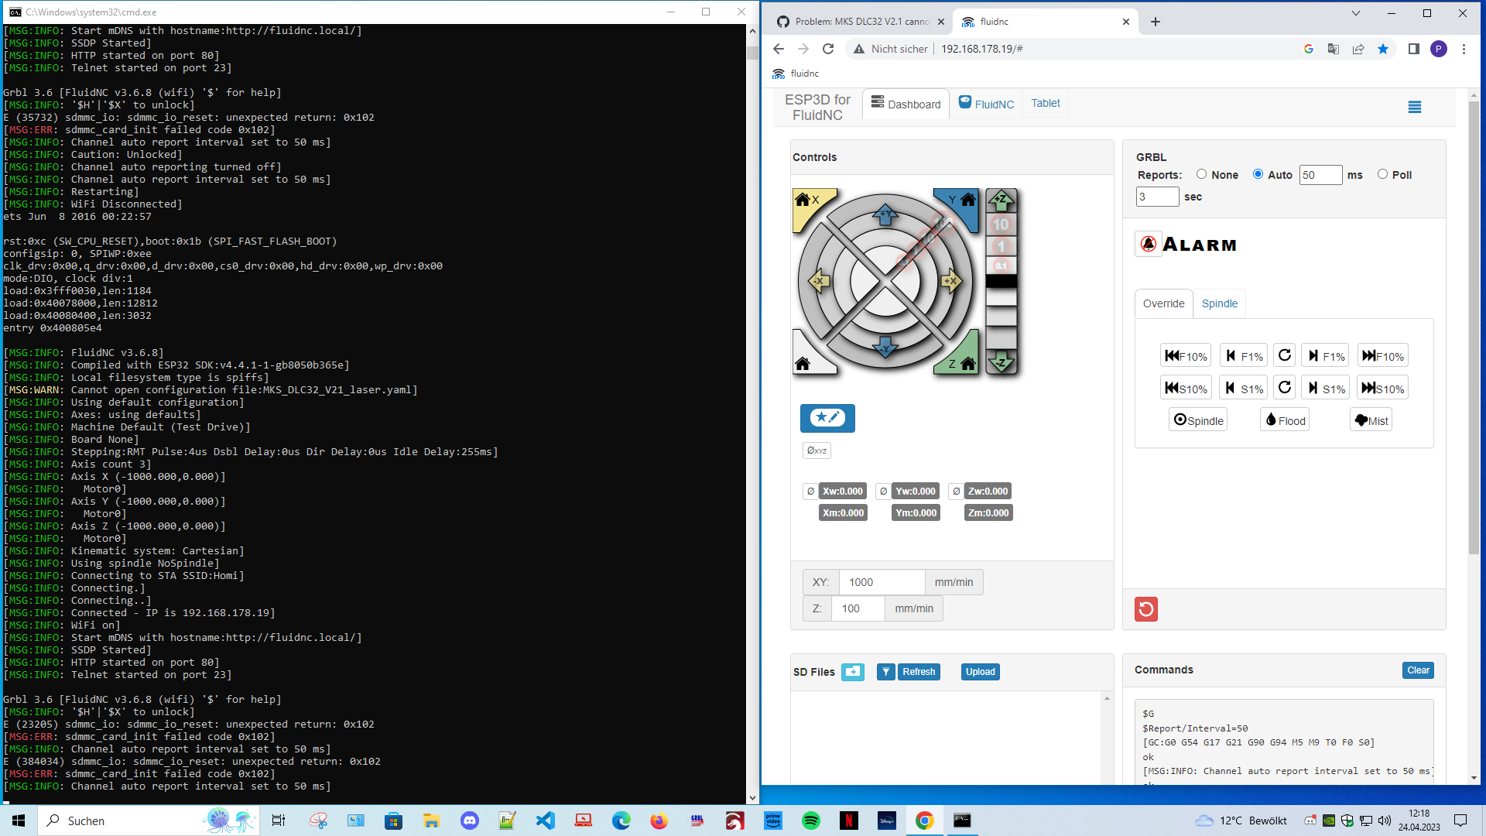Select the Auto reports radio button
The width and height of the screenshot is (1486, 836).
(1258, 174)
